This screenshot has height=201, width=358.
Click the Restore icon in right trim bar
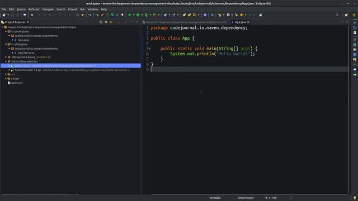point(355,23)
